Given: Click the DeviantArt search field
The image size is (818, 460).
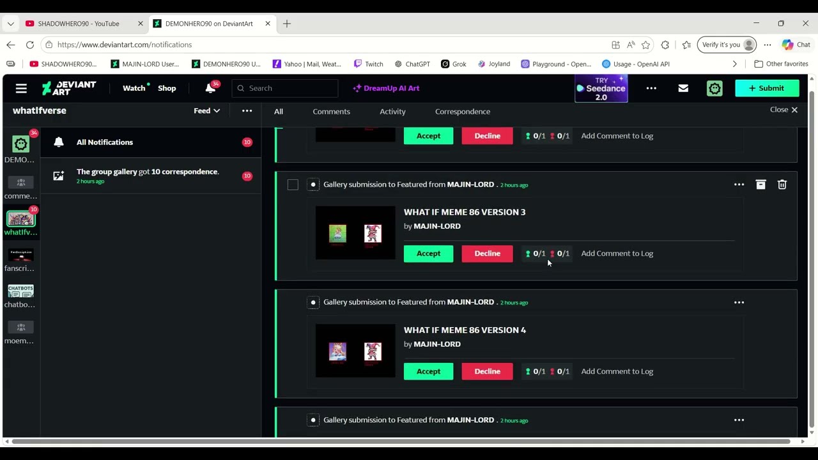Looking at the screenshot, I should click(x=285, y=88).
